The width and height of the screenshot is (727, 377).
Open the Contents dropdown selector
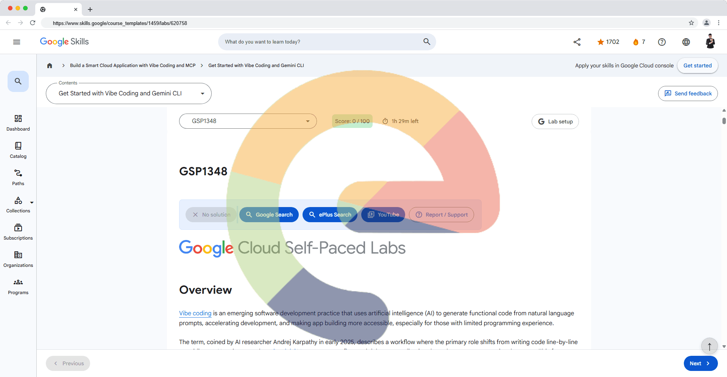pyautogui.click(x=129, y=93)
